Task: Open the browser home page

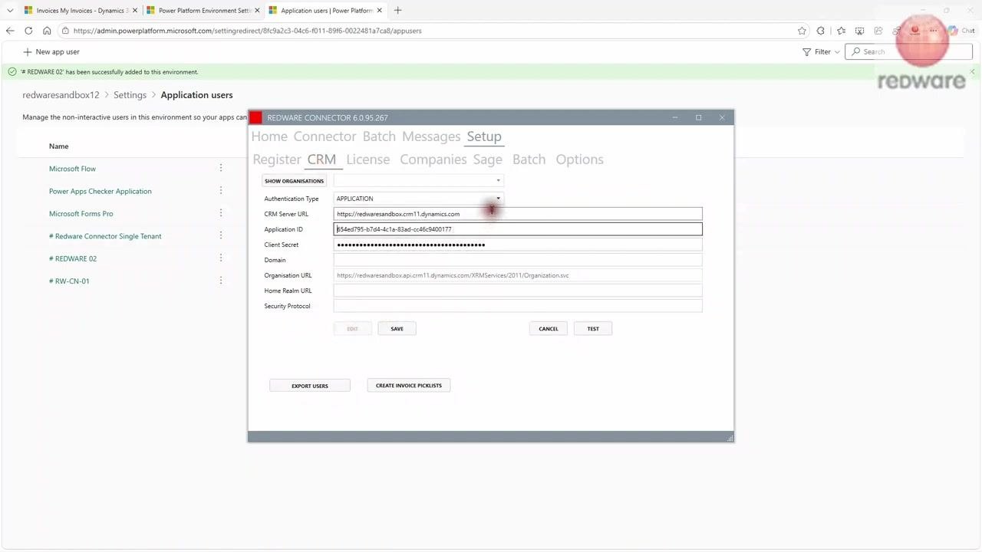Action: 47,31
